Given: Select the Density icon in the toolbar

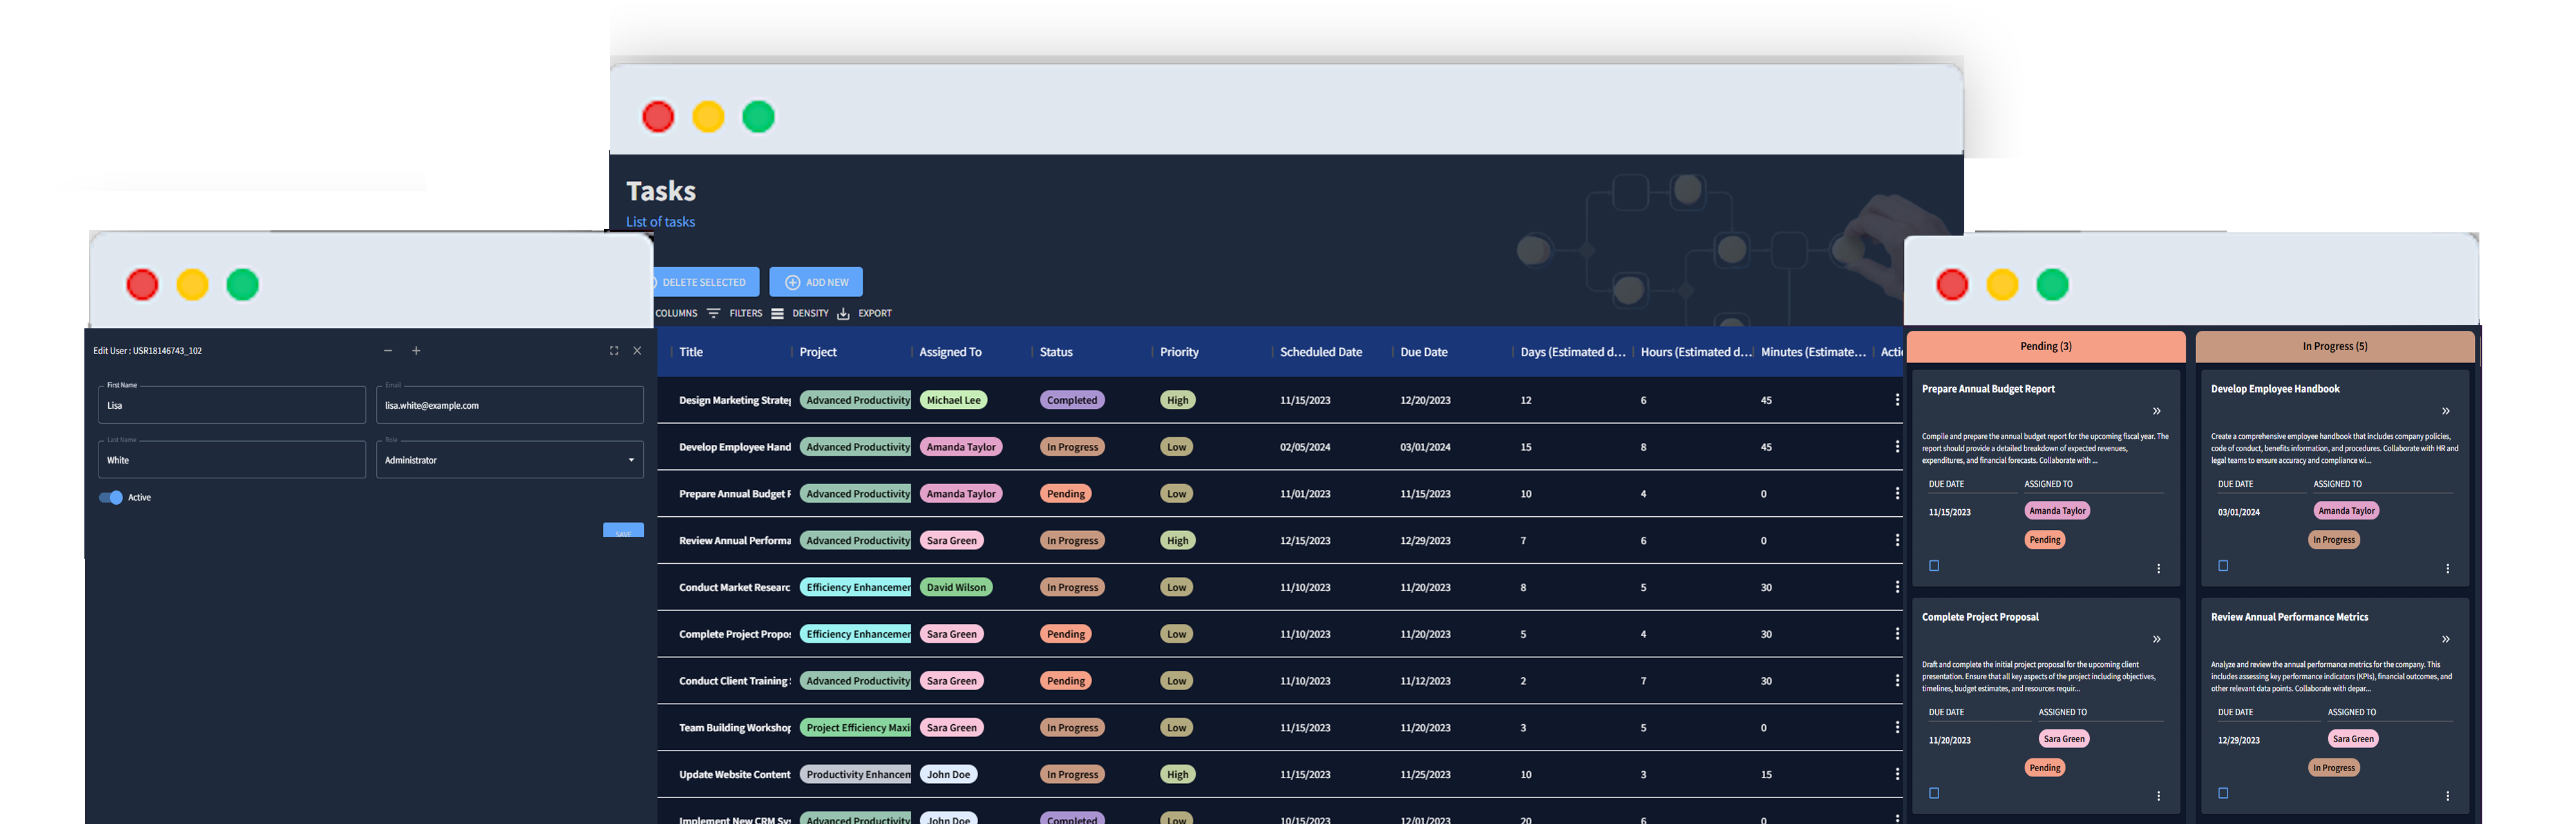Looking at the screenshot, I should pos(777,313).
